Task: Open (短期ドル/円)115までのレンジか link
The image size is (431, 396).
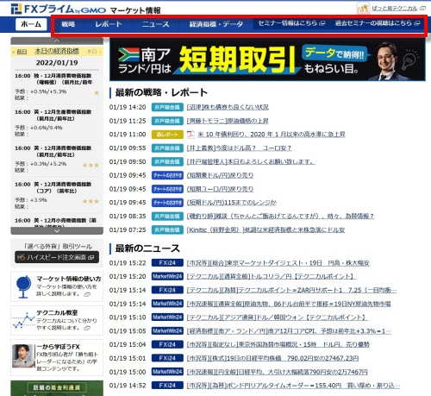Action: [x=232, y=203]
